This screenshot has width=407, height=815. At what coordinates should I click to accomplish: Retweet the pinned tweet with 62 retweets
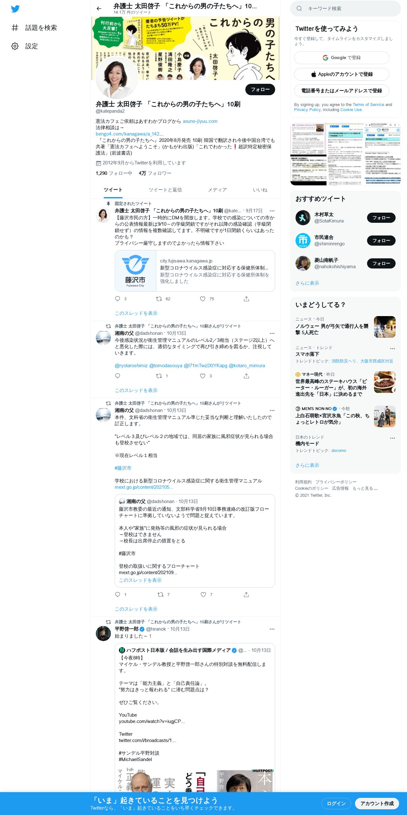[159, 299]
